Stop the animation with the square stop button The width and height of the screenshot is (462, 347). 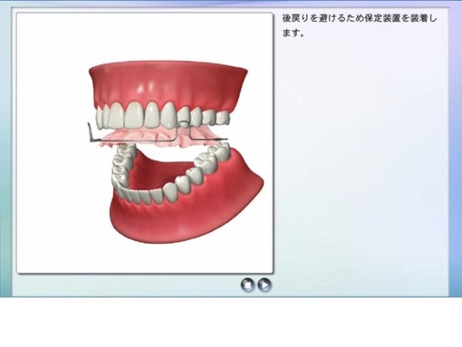(247, 284)
